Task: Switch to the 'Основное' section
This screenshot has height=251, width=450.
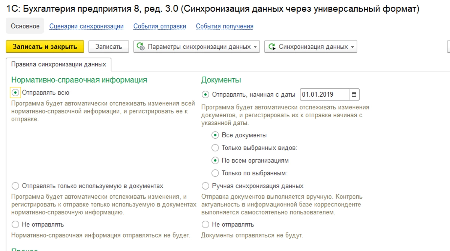Action: 25,26
